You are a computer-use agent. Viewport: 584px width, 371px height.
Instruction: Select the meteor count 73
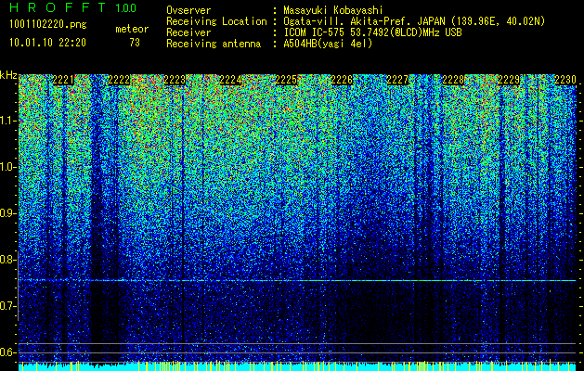[x=135, y=43]
